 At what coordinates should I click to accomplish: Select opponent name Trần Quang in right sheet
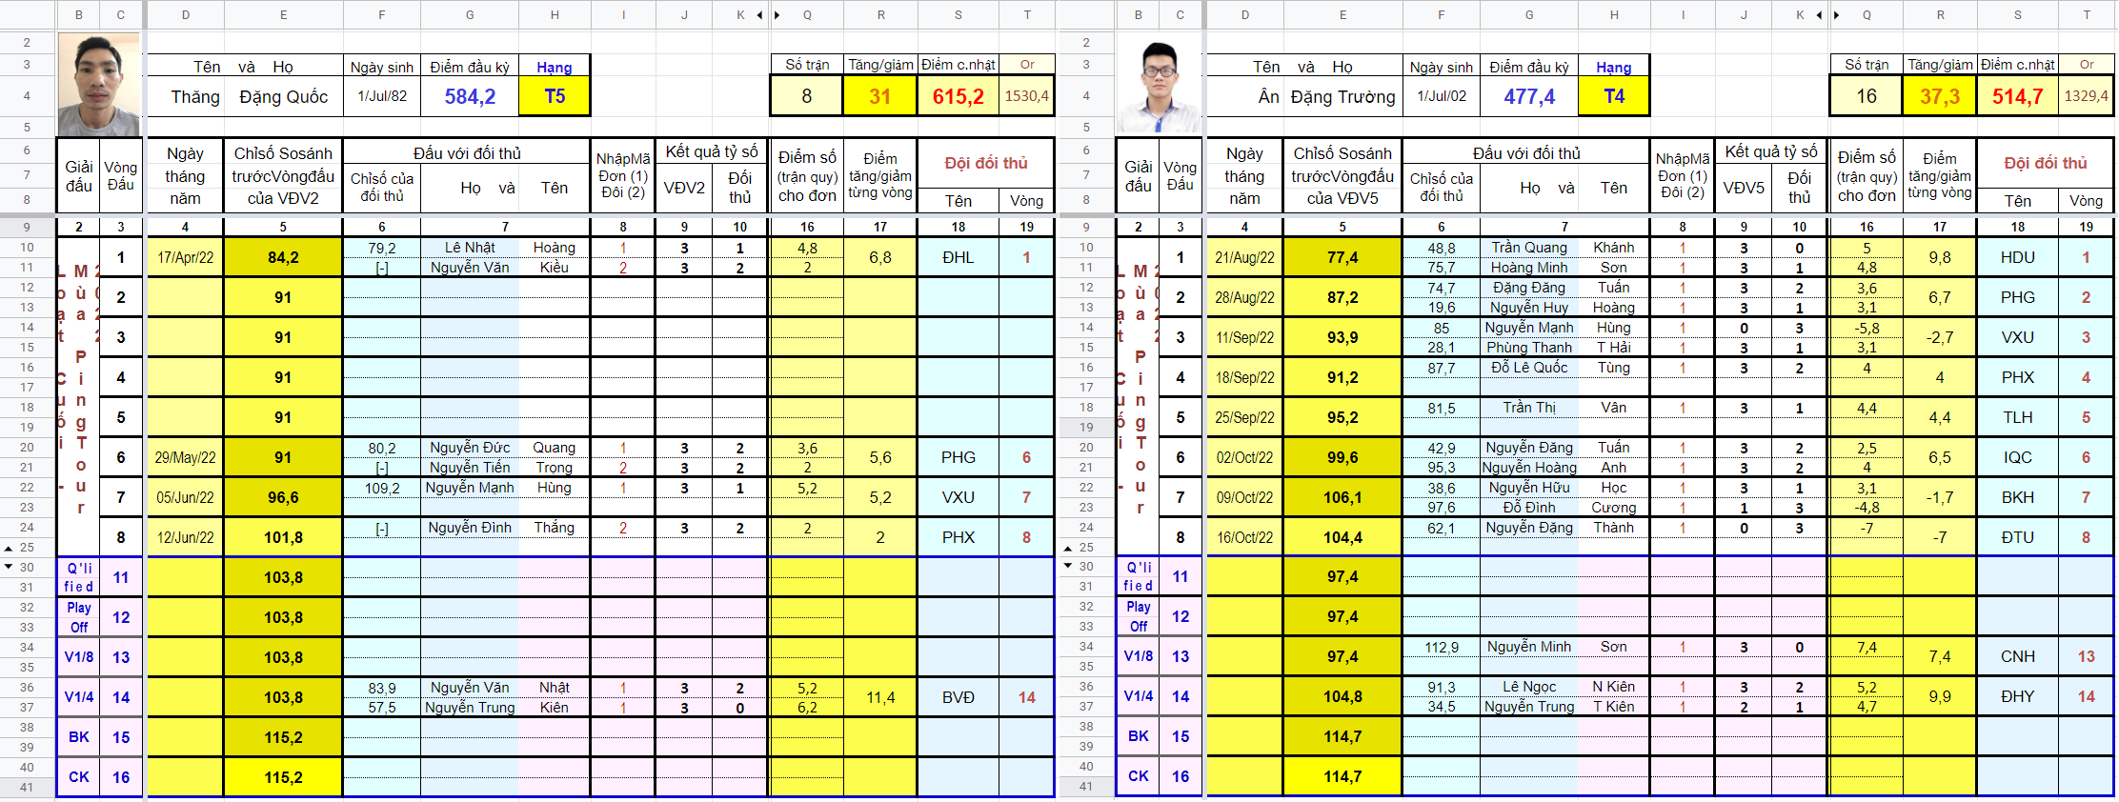click(x=1529, y=249)
